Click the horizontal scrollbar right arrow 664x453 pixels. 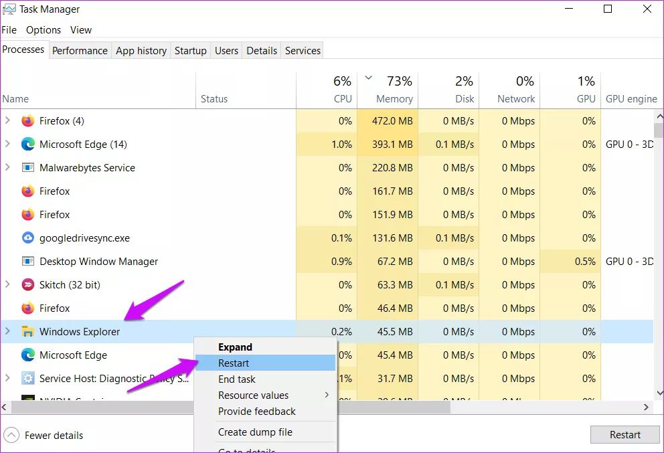tap(646, 407)
